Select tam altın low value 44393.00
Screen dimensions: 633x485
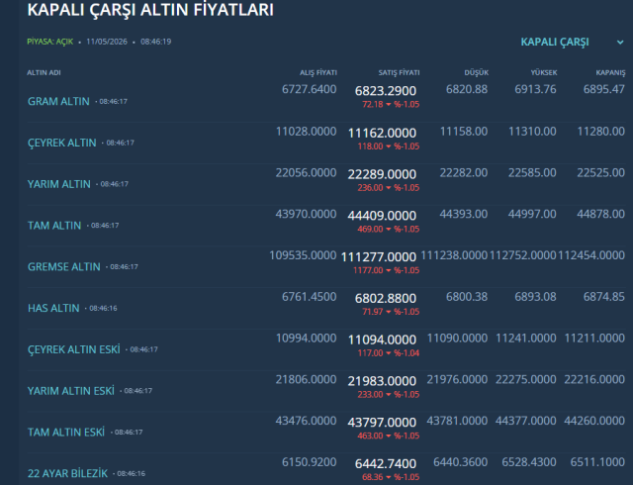[464, 214]
